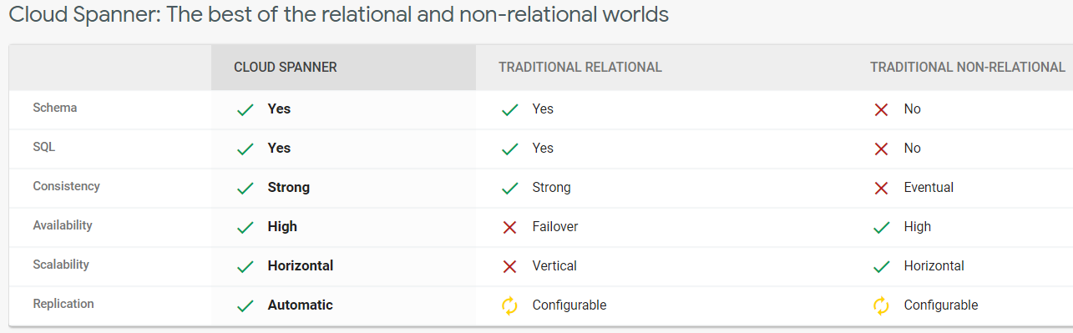Click green checkmark beside Automatic replication
Screen dimensions: 1073x333
pyautogui.click(x=245, y=305)
